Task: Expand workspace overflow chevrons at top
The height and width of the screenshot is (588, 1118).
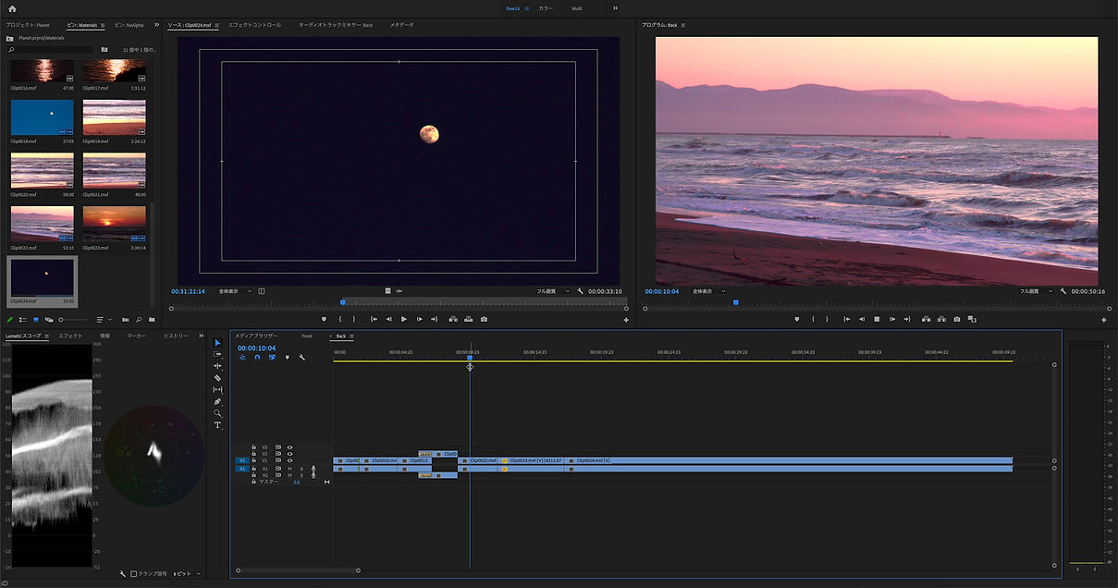Action: tap(615, 8)
